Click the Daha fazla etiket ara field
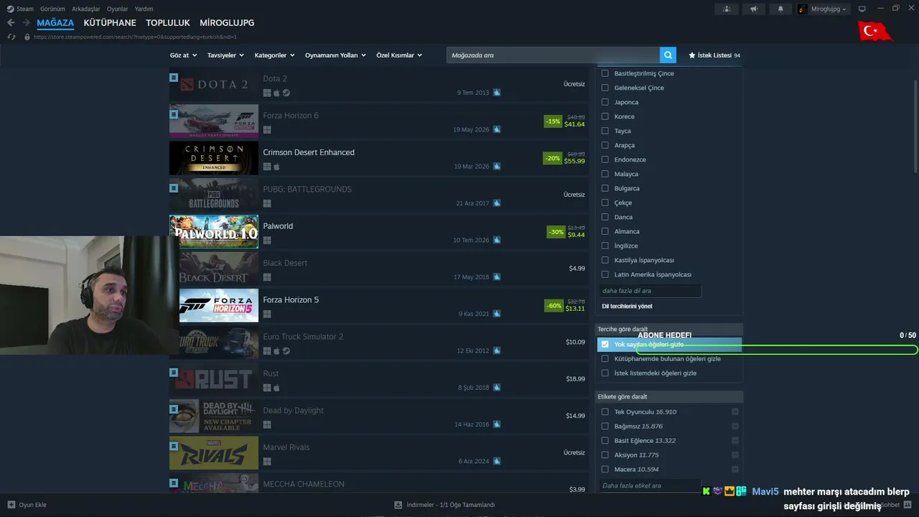Viewport: 919px width, 517px height. (650, 485)
